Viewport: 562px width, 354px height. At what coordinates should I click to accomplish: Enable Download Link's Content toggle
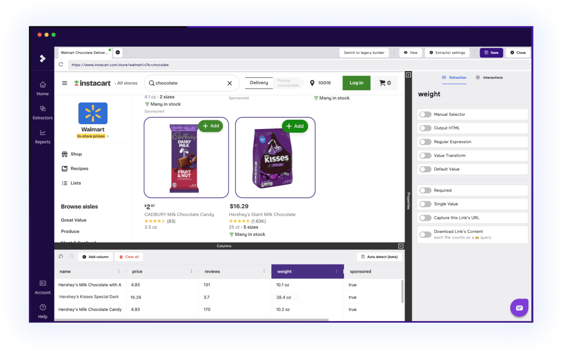425,235
